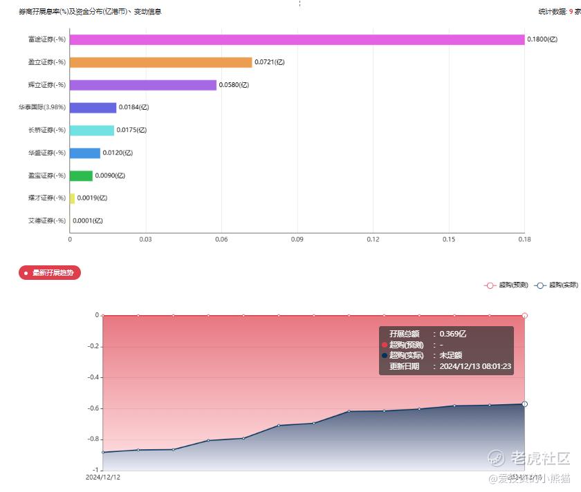Click the 统计数据 count text
581x492 pixels.
point(560,12)
